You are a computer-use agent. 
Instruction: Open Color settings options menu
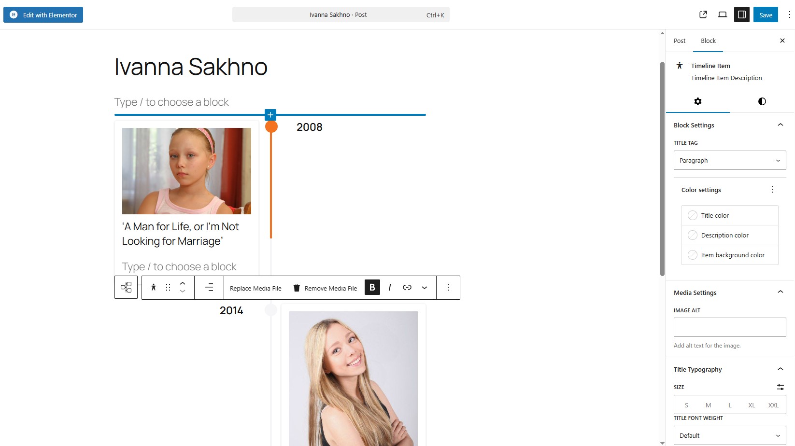(x=772, y=189)
